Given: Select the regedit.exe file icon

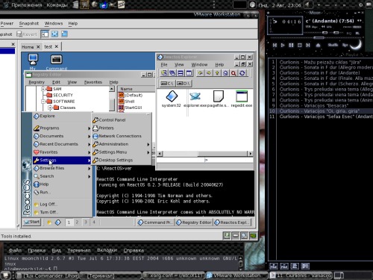Looking at the screenshot, I should pos(242,99).
